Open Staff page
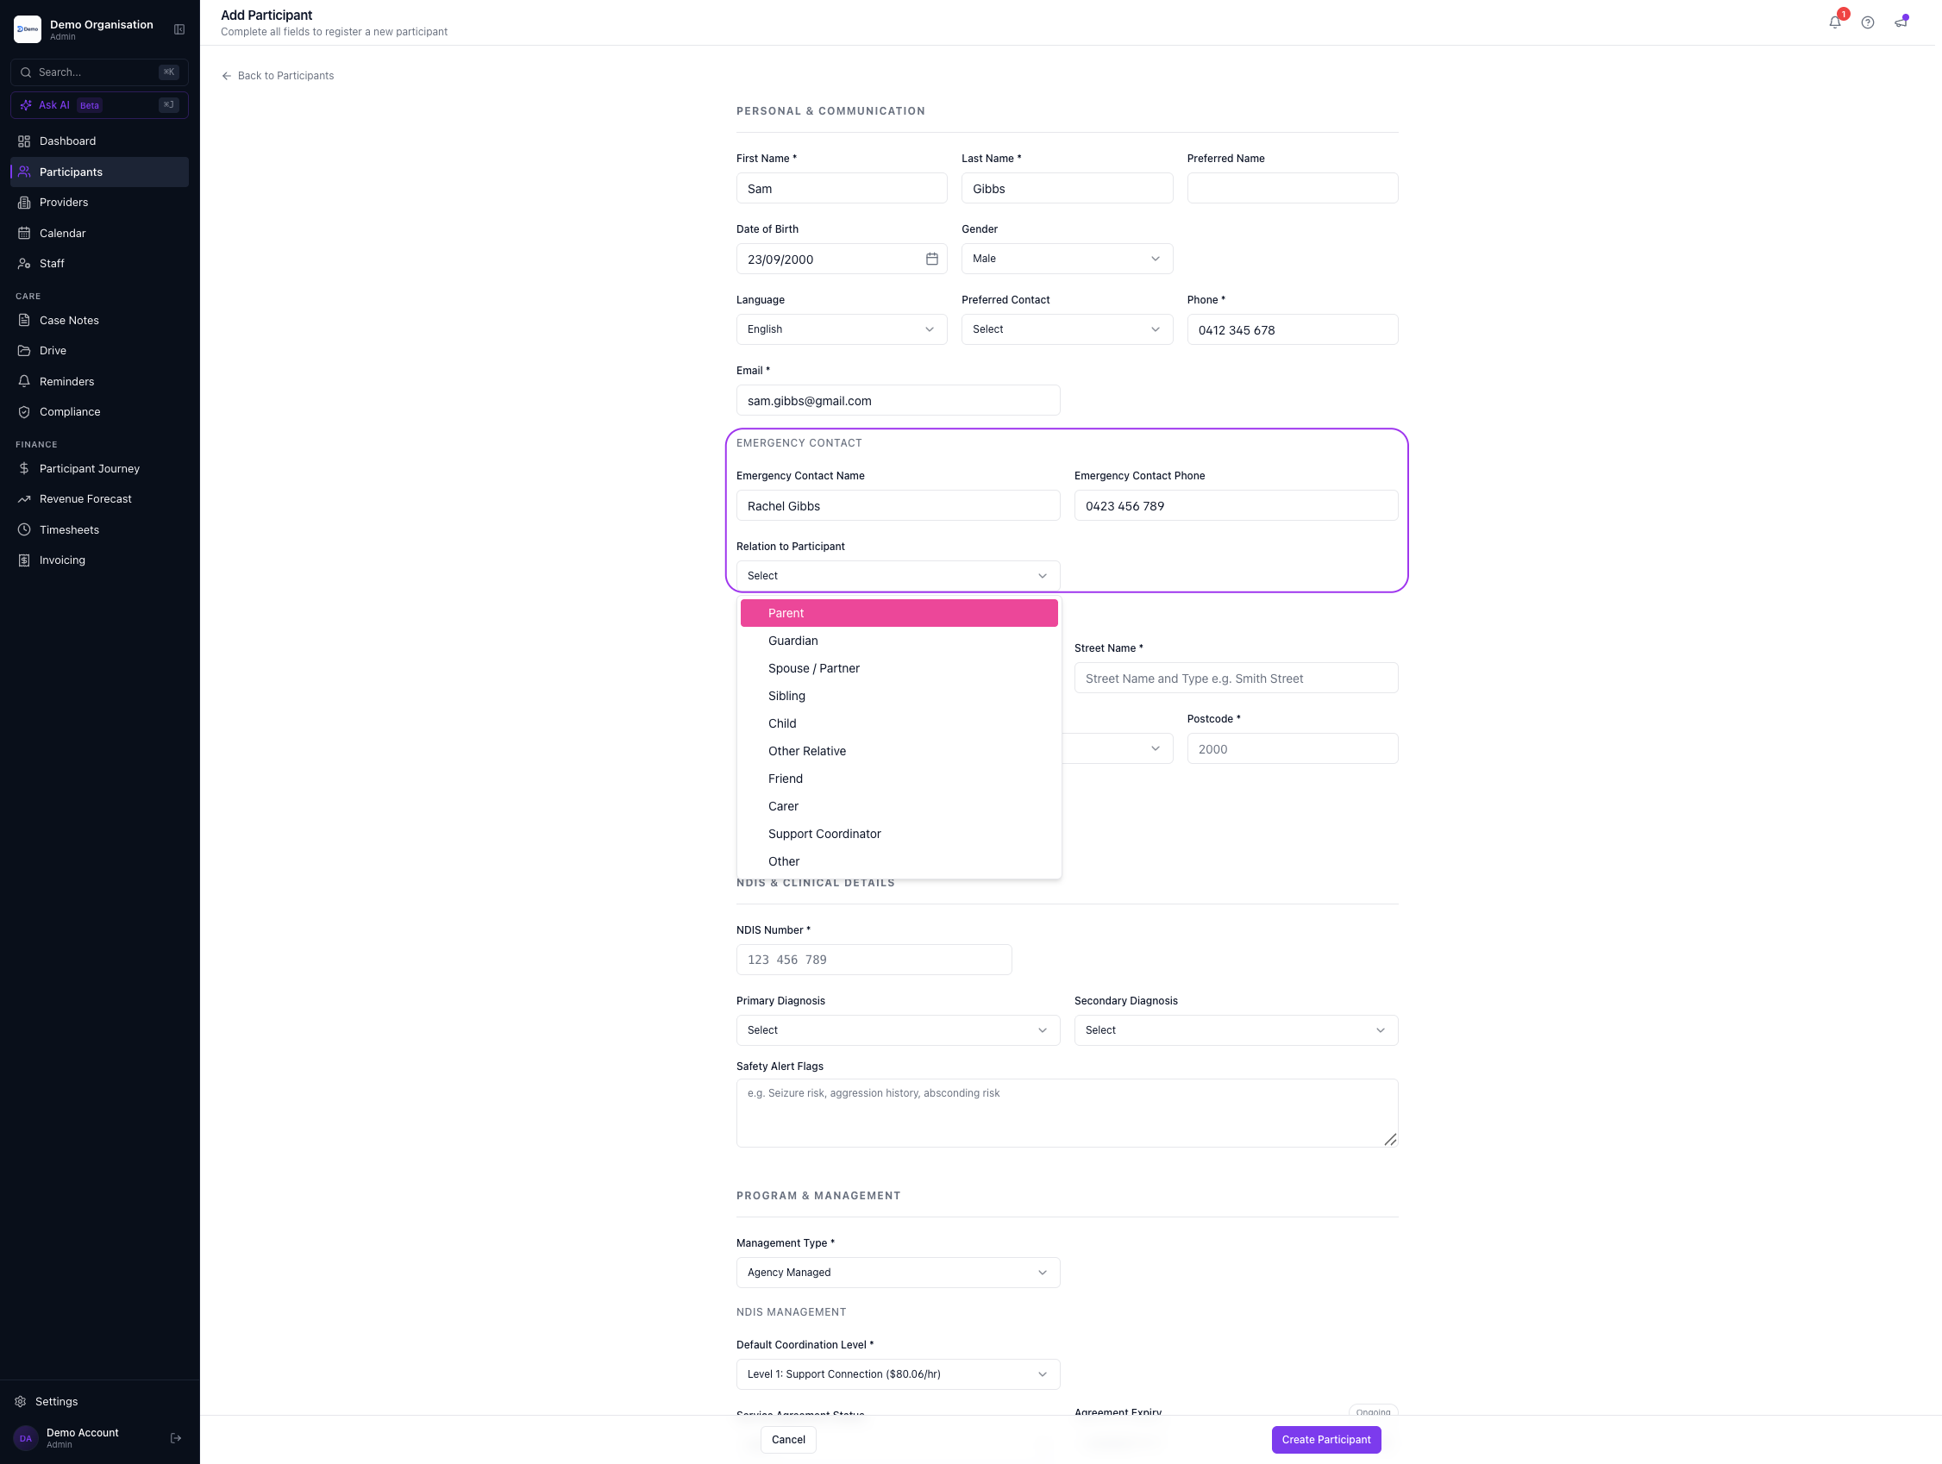This screenshot has height=1464, width=1942. coord(99,263)
